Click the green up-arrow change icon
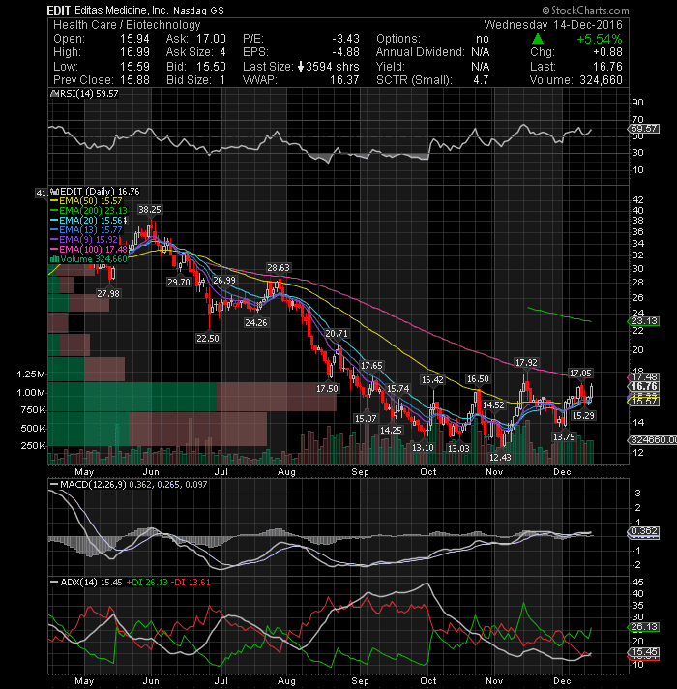Viewport: 677px width, 689px height. coord(538,39)
